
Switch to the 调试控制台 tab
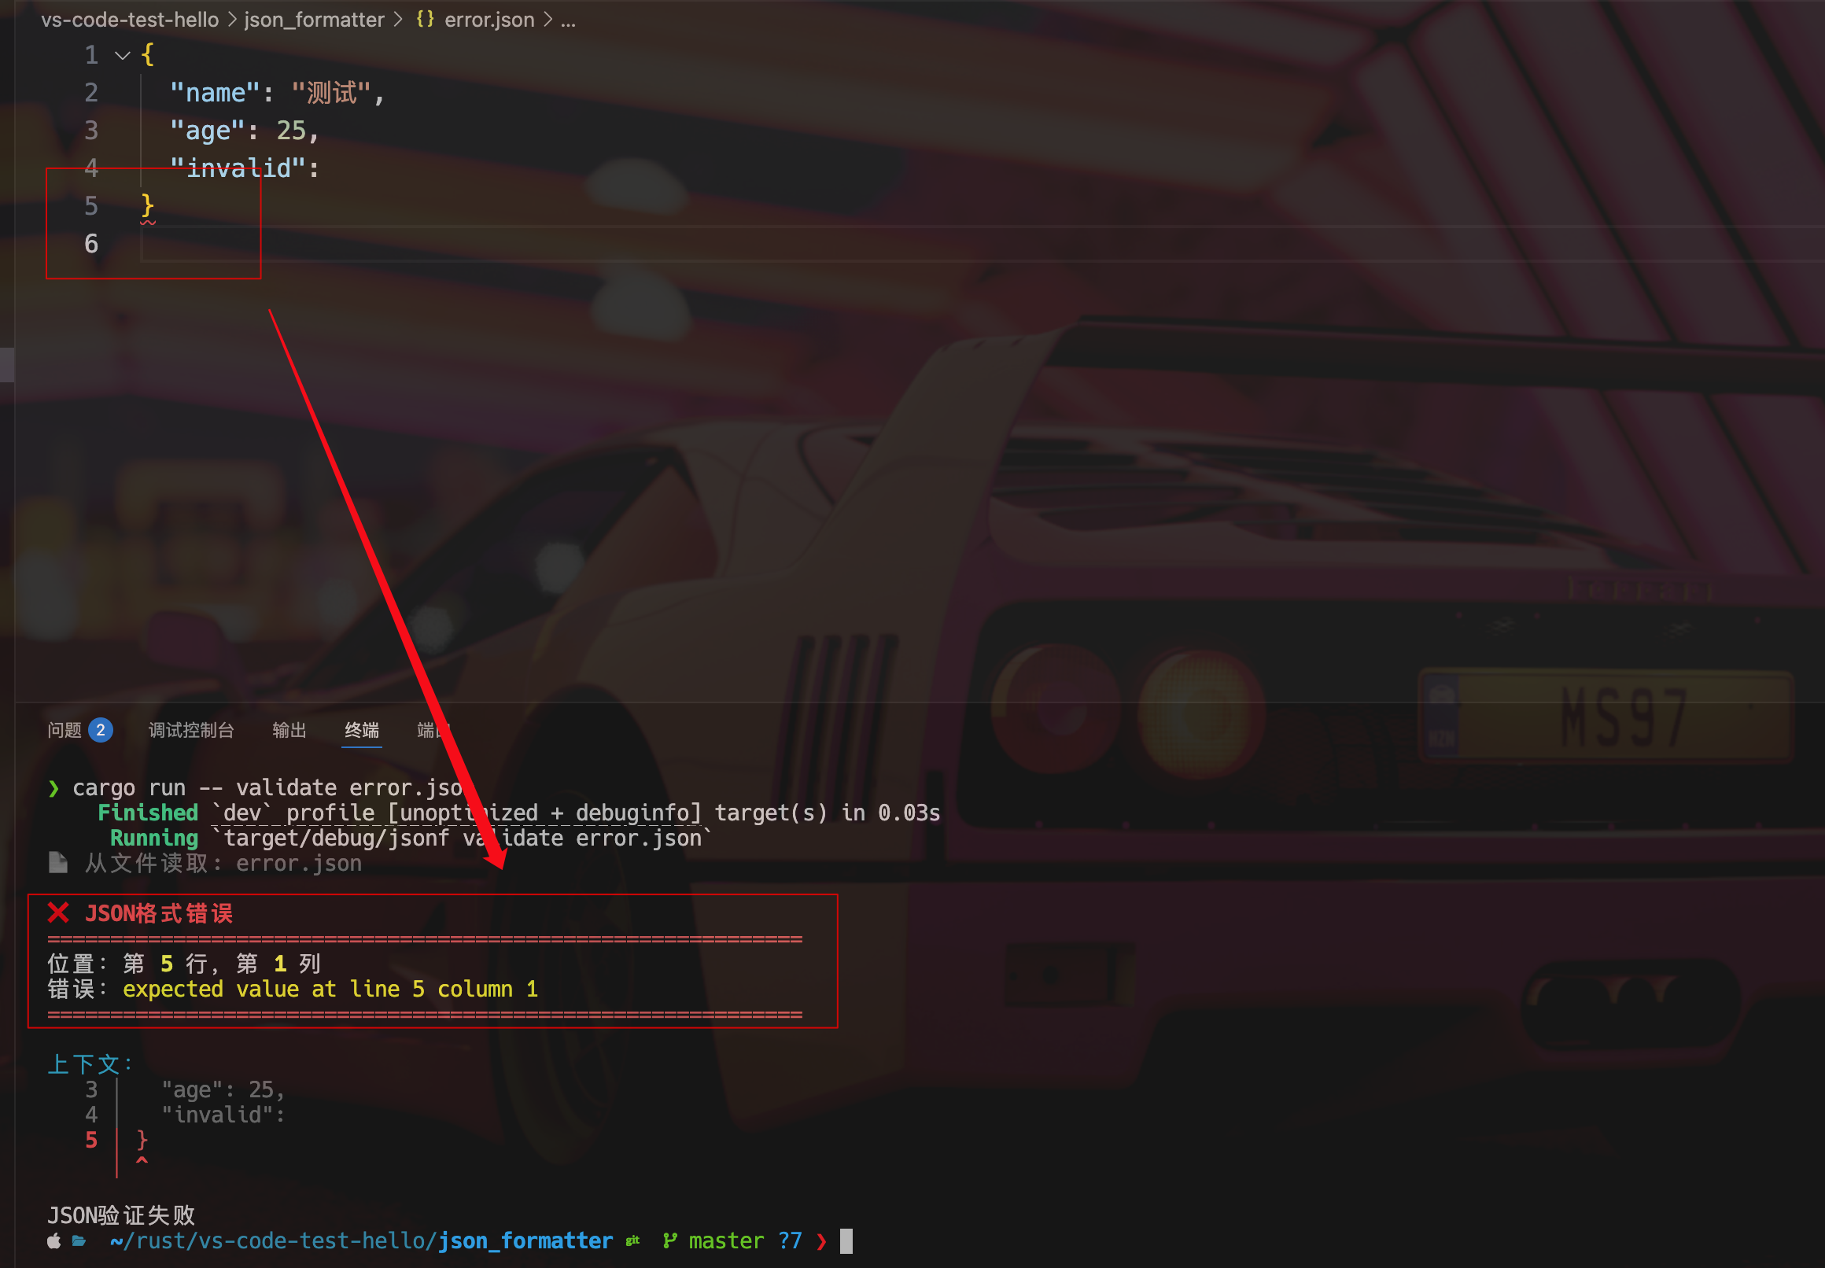(190, 730)
